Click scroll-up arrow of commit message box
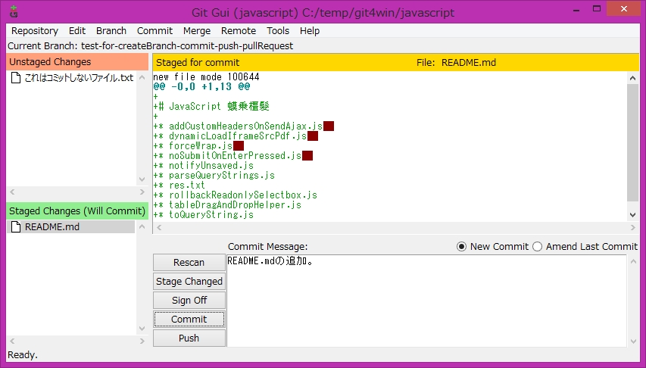 pos(633,261)
